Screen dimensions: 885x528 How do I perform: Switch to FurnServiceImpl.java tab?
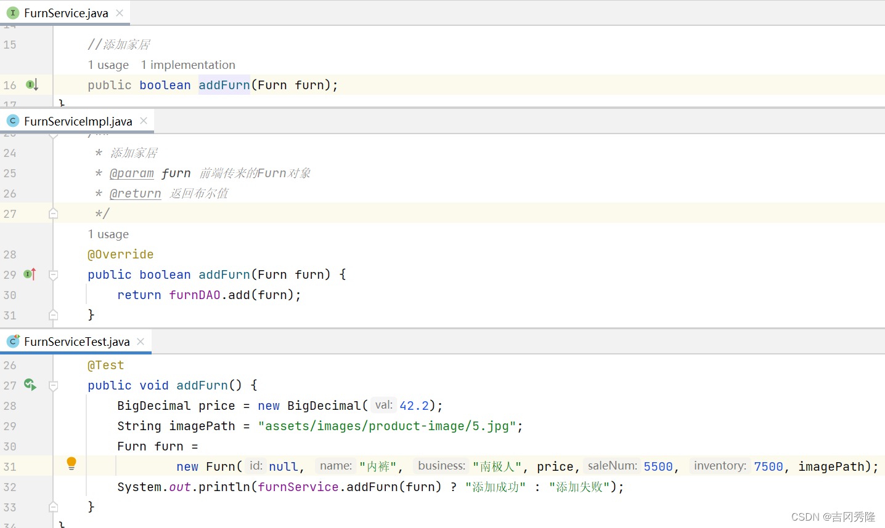pos(77,121)
